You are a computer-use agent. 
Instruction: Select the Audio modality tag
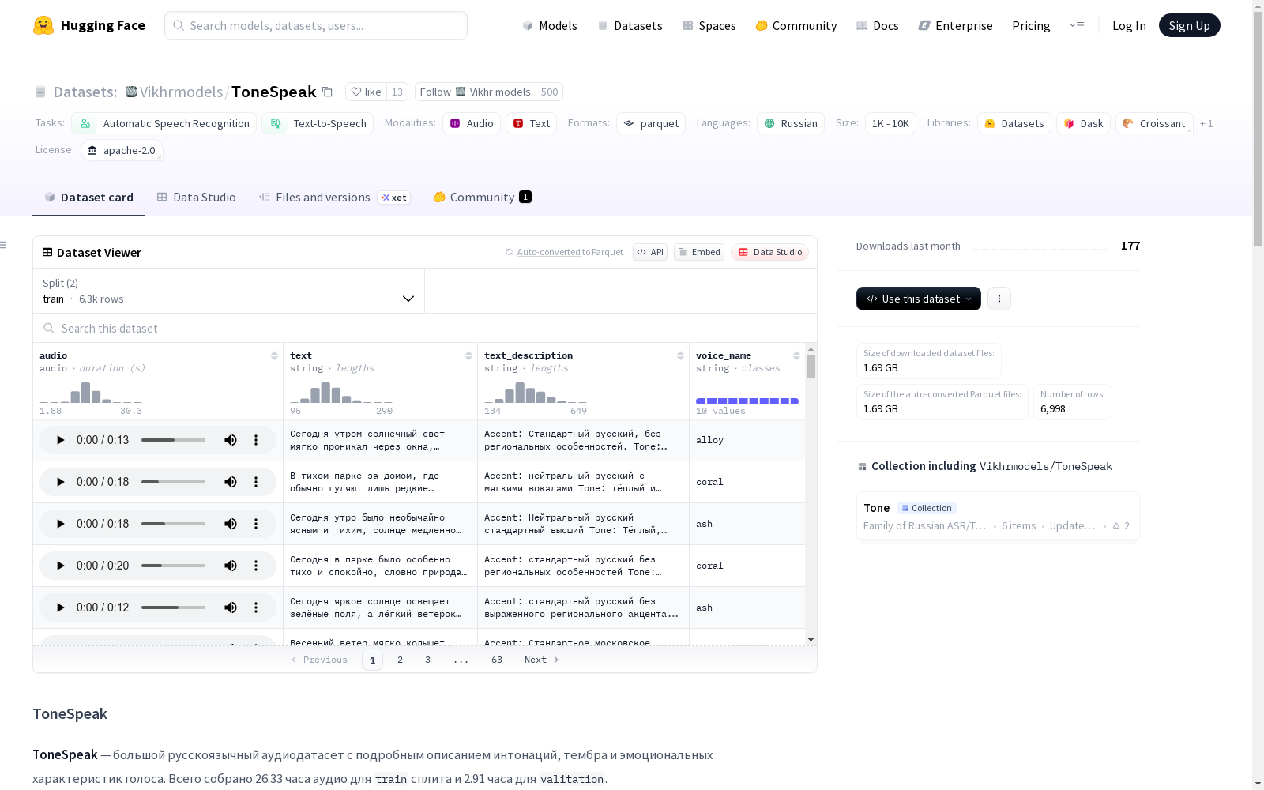(x=472, y=123)
